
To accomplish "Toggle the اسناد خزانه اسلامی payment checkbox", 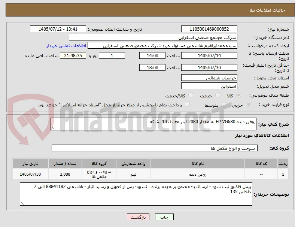I will 187,104.
